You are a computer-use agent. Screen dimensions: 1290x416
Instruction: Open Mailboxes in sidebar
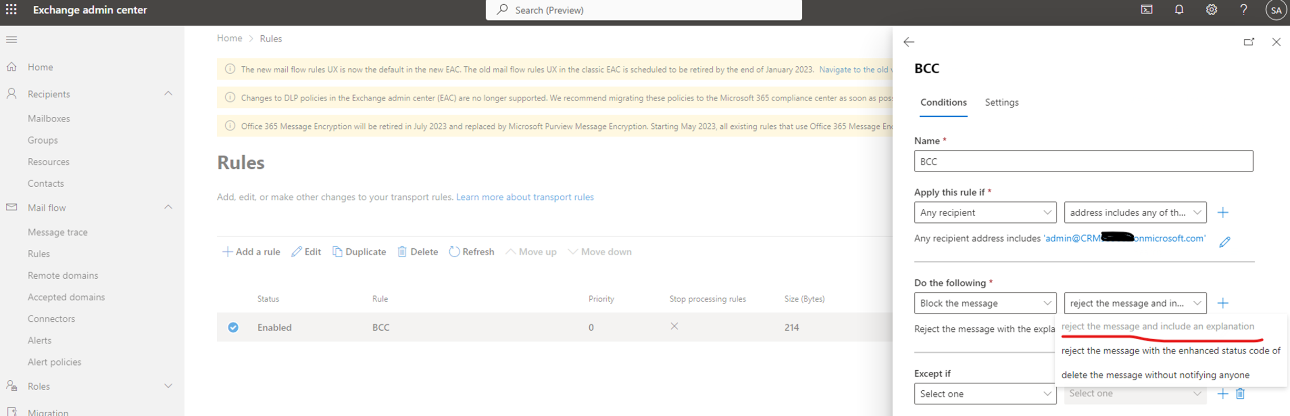point(49,118)
